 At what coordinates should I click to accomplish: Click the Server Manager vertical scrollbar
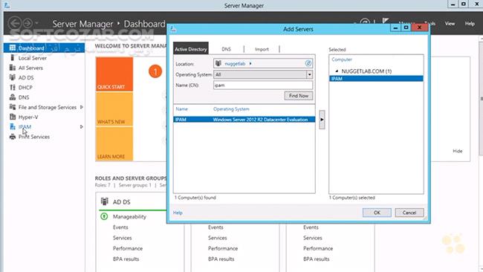(x=481, y=99)
